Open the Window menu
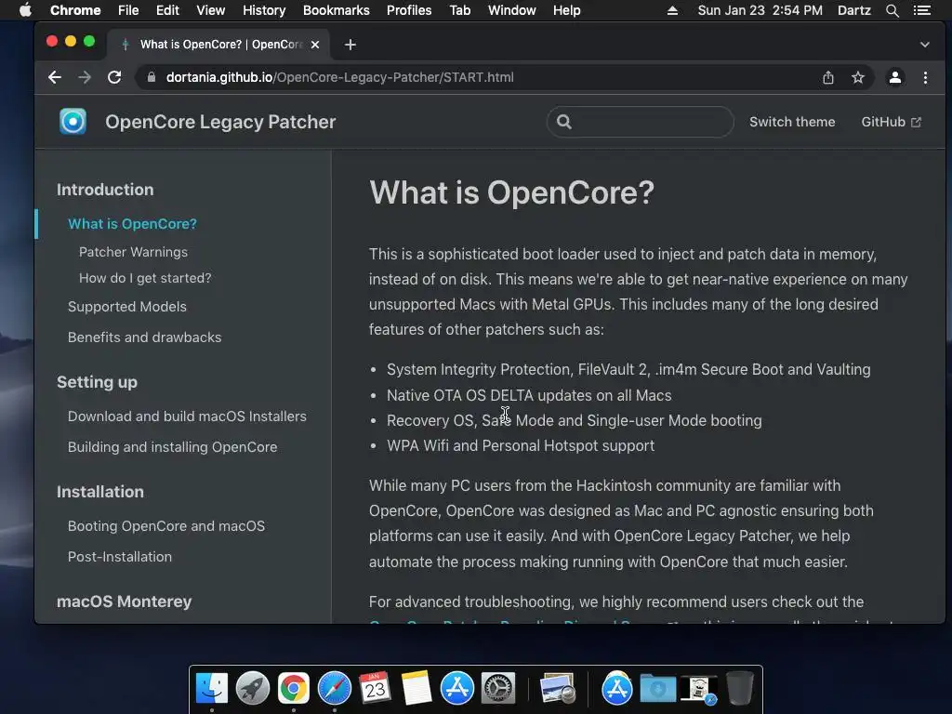Screen dimensions: 952x714 [x=512, y=10]
